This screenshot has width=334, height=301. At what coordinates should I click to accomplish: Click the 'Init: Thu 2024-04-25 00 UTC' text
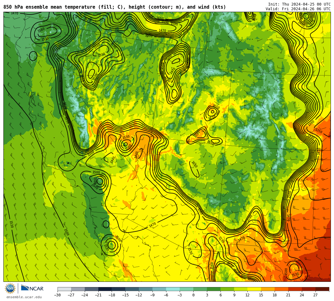299,4
